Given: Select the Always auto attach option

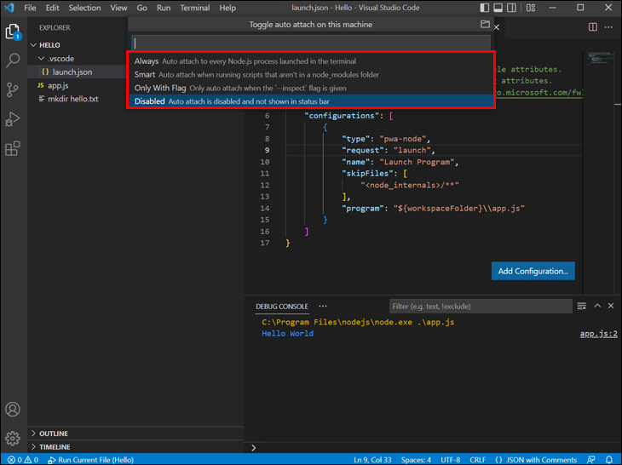Looking at the screenshot, I should pos(146,61).
